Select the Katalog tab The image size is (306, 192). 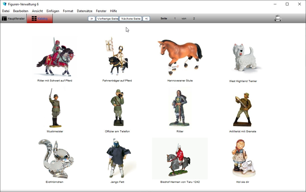coord(40,19)
